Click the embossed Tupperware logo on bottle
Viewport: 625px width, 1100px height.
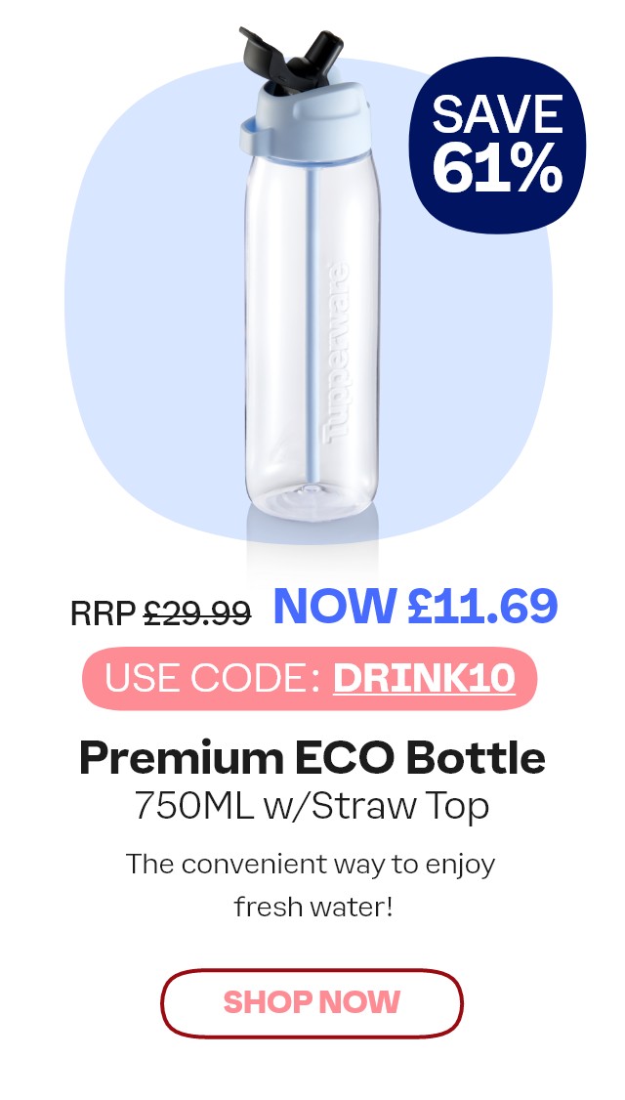pos(336,353)
